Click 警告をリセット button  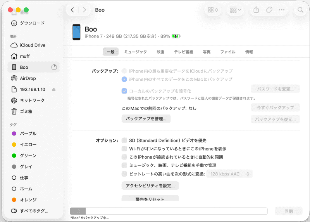click(x=150, y=198)
